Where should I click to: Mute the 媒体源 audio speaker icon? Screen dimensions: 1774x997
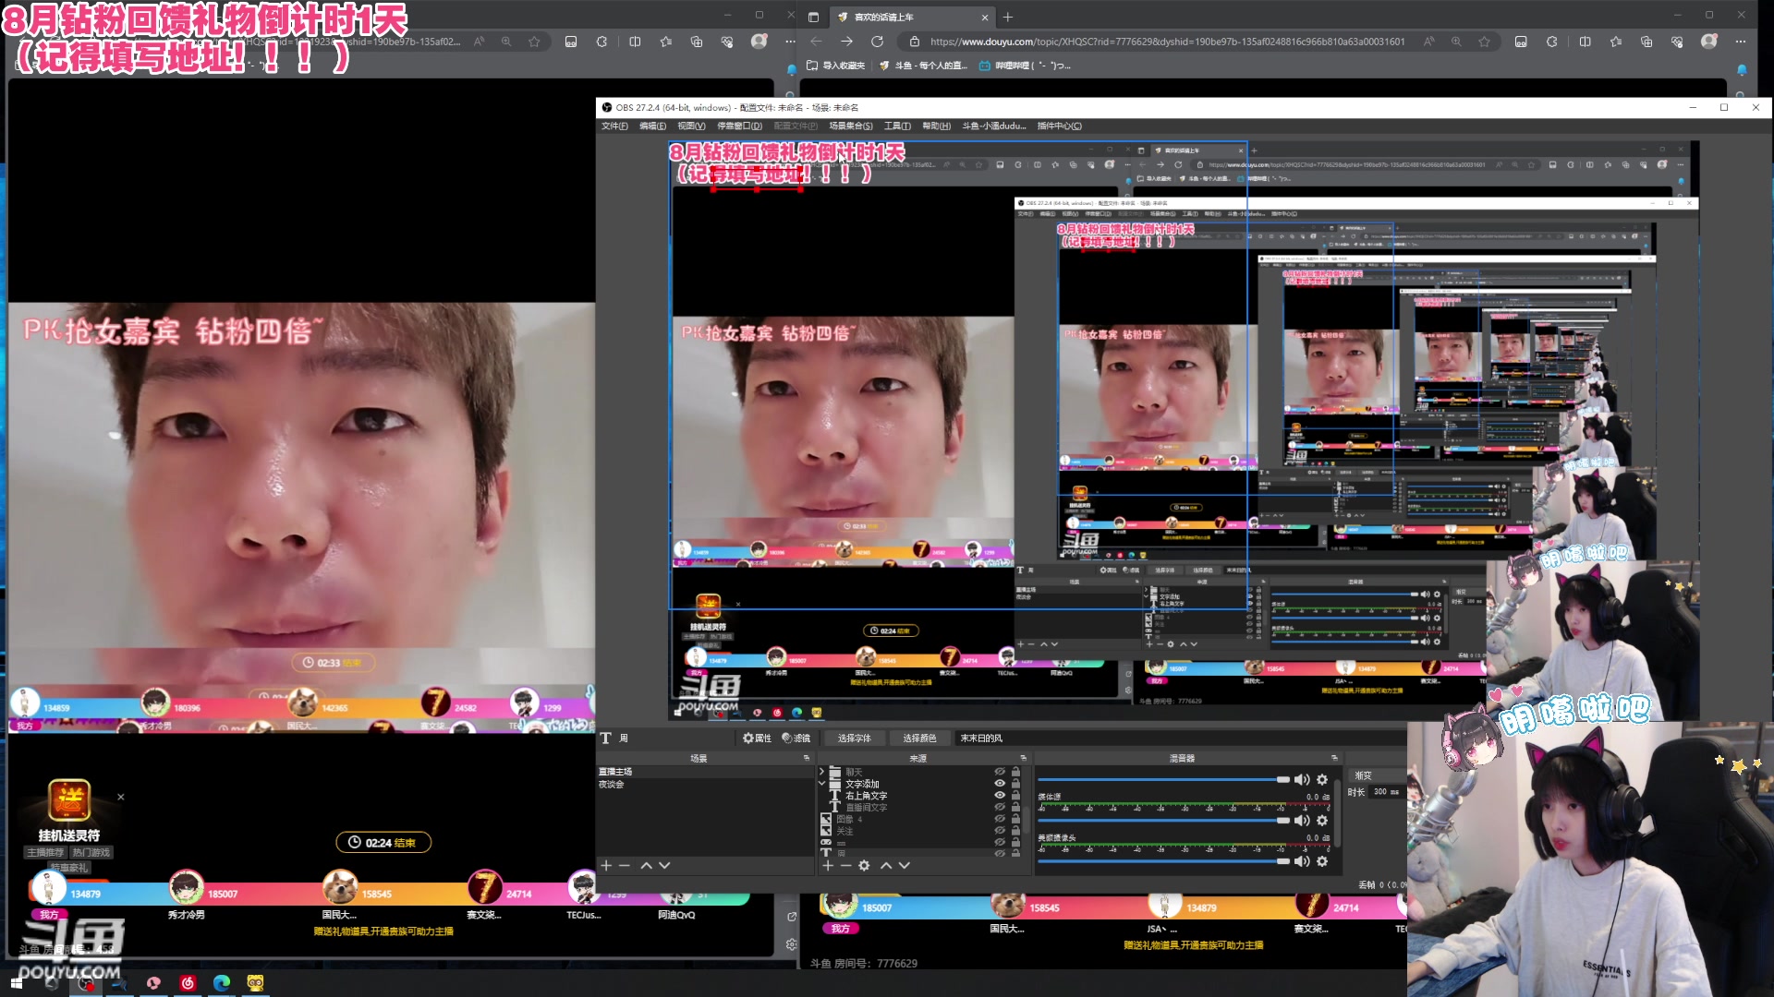(x=1302, y=820)
